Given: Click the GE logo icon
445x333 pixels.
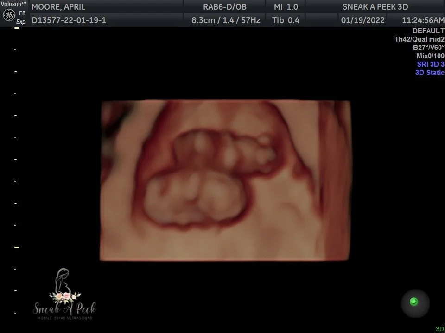Looking at the screenshot, I should coord(9,15).
